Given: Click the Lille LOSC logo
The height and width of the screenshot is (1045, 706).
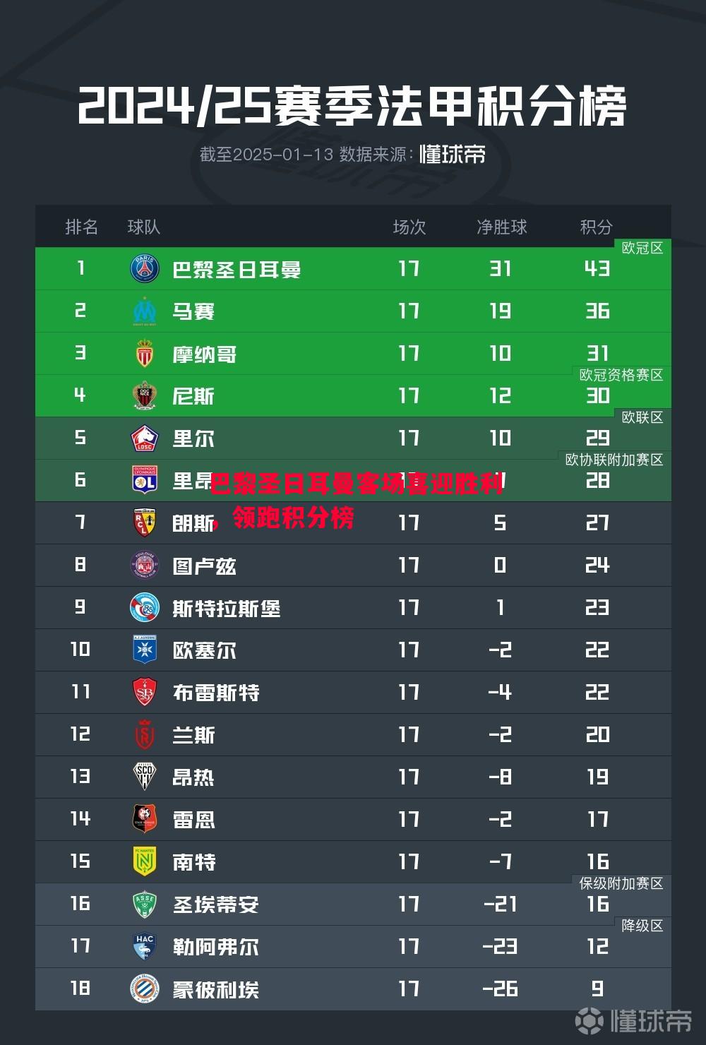Looking at the screenshot, I should click(x=145, y=438).
